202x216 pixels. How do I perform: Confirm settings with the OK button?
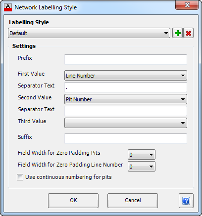(73, 201)
